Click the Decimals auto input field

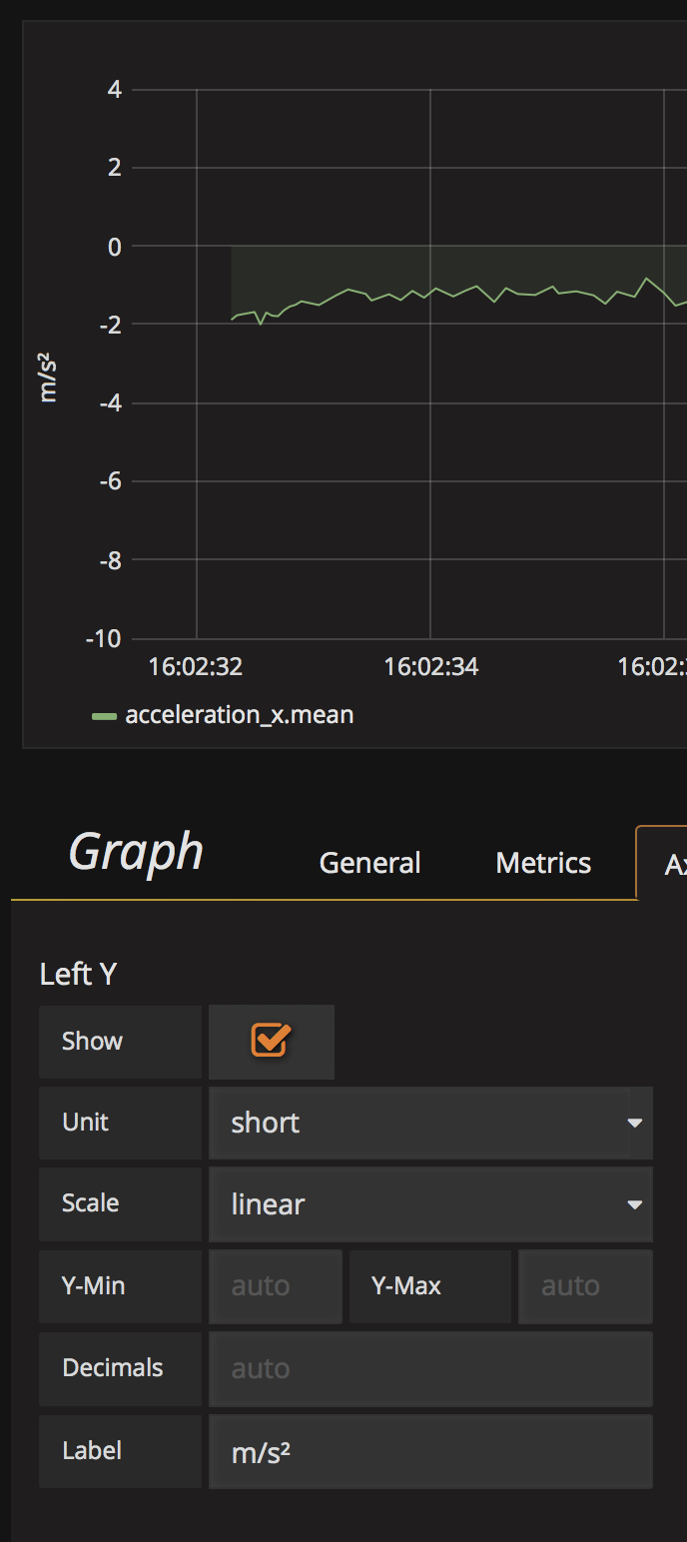pyautogui.click(x=429, y=1368)
